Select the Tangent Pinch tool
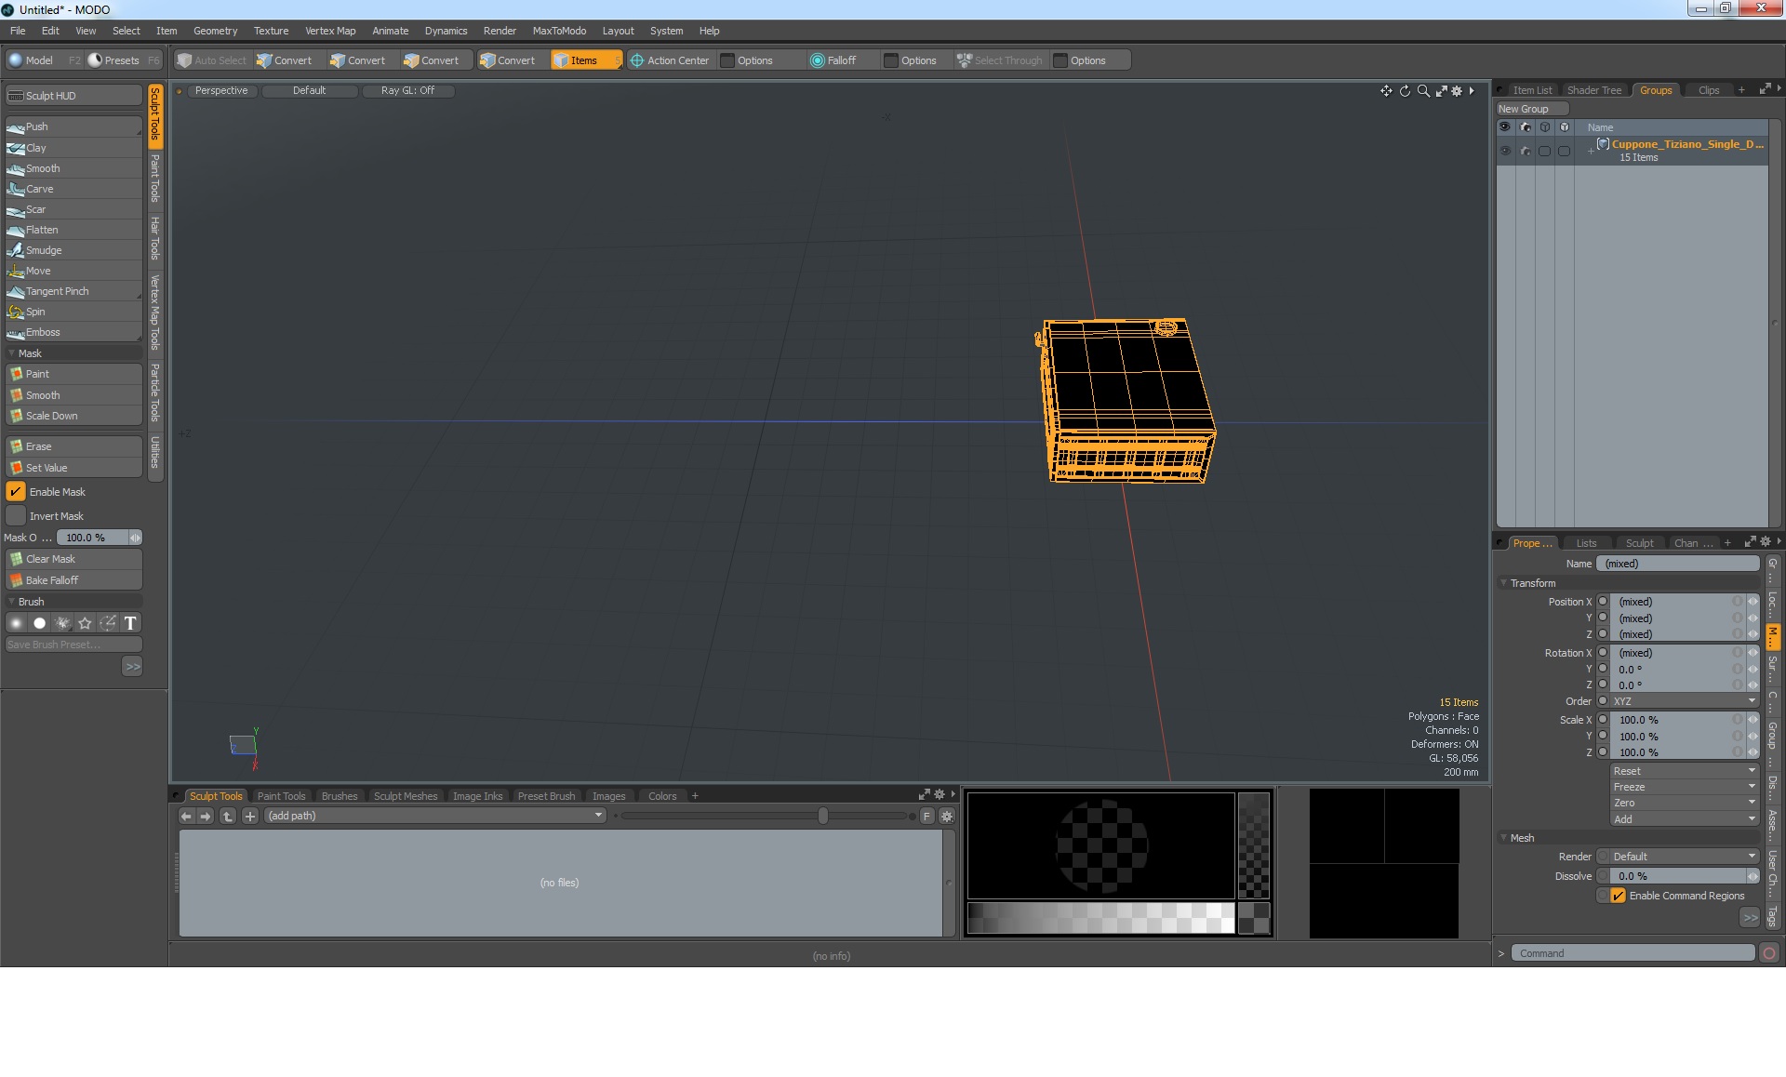Image resolution: width=1786 pixels, height=1077 pixels. (73, 291)
